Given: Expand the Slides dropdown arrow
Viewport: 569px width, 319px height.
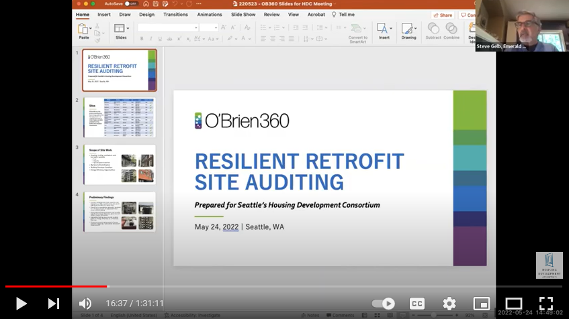Looking at the screenshot, I should coord(128,28).
